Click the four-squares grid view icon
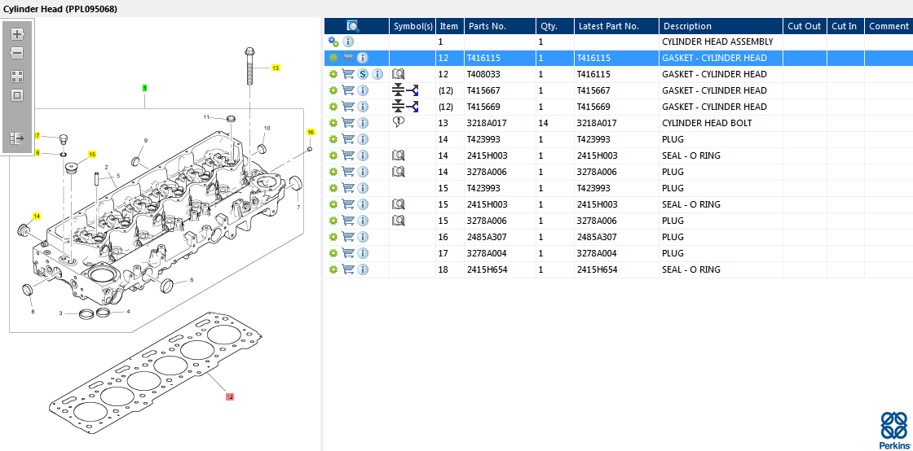 (x=17, y=76)
